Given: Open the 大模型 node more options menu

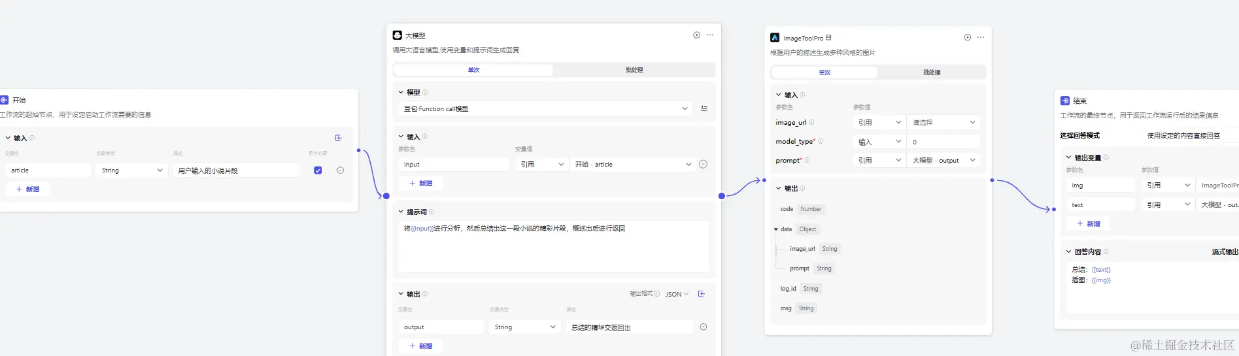Looking at the screenshot, I should [710, 35].
